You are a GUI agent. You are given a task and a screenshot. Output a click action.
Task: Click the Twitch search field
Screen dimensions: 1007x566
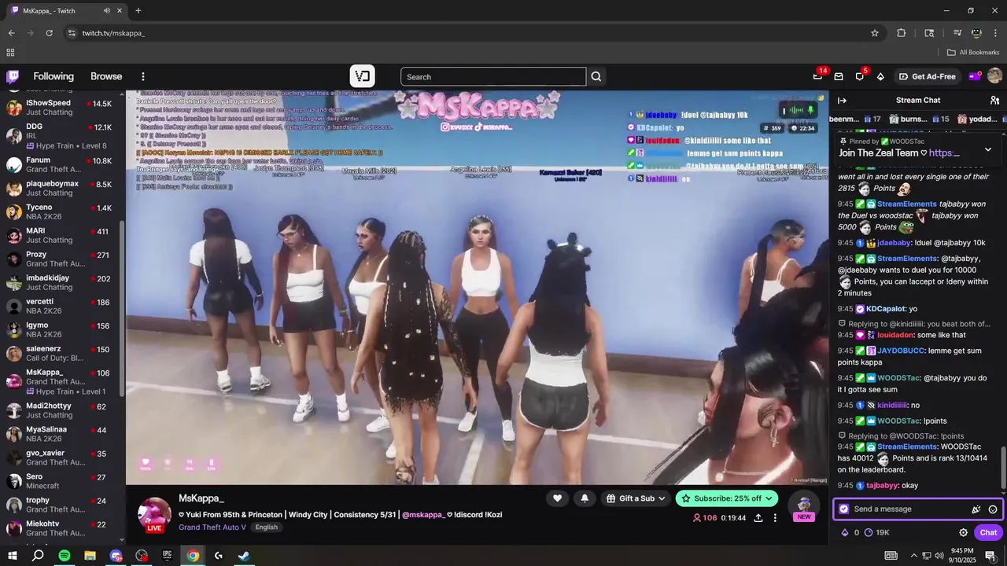pyautogui.click(x=493, y=76)
